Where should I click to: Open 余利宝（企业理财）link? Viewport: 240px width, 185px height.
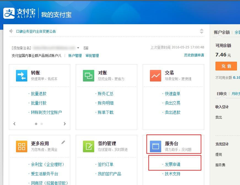[48, 165]
